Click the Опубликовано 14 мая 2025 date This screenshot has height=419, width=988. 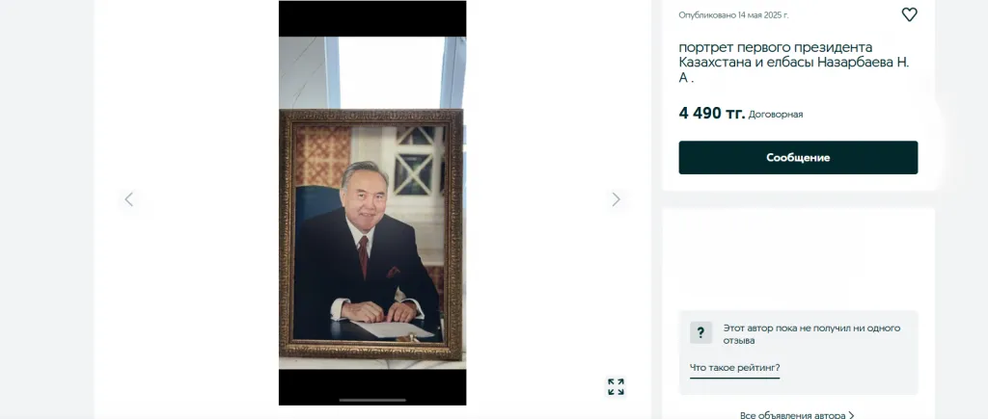(x=733, y=15)
